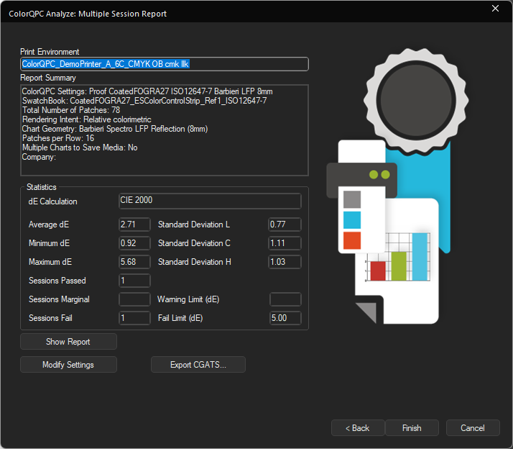Click the SwatchBook line in Report Summary
Screen dimensions: 513x449
[x=144, y=101]
